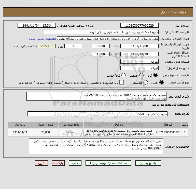Click the item name cell میکروست تخصصی
Screen dimensions: 196x189
point(119,132)
